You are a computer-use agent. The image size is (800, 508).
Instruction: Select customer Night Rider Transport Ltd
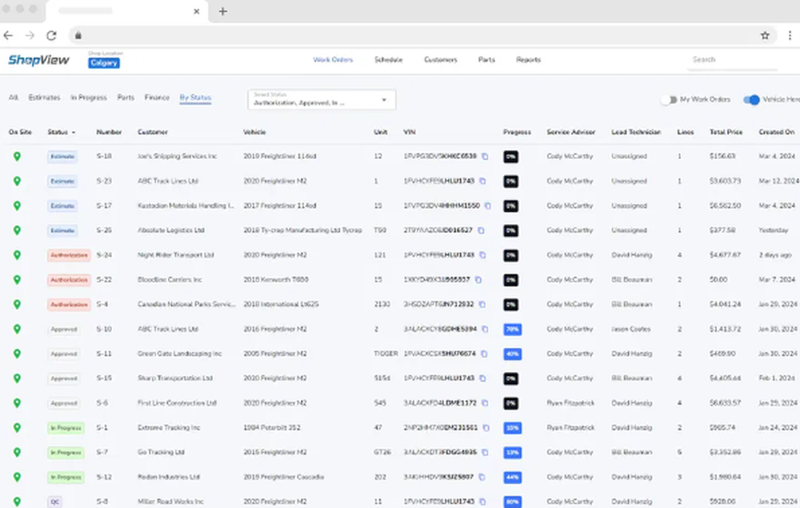[x=175, y=255]
